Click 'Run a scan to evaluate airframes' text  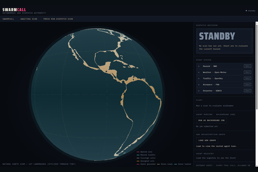[x=214, y=106]
